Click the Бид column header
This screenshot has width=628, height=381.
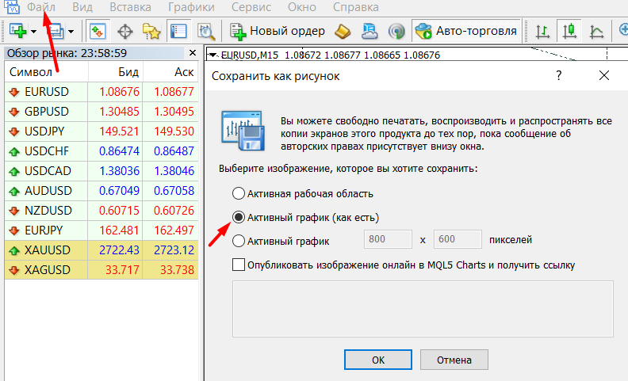(x=115, y=72)
